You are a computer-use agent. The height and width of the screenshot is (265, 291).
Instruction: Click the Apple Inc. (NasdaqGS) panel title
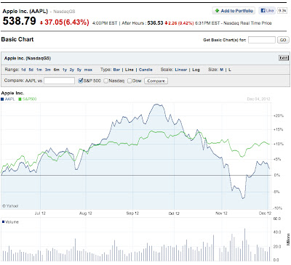(28, 58)
